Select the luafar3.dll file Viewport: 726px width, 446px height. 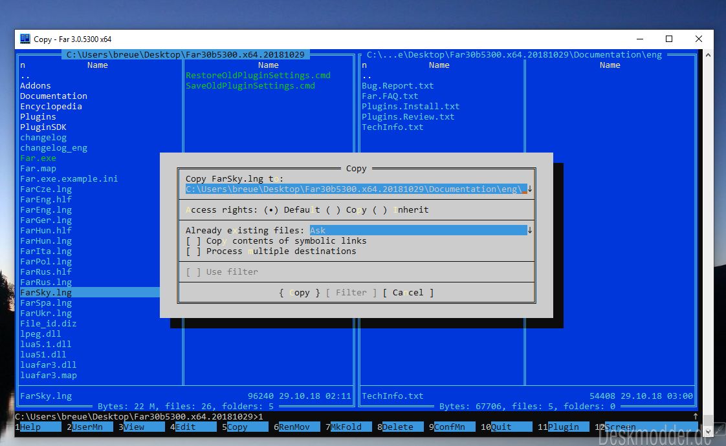coord(48,365)
